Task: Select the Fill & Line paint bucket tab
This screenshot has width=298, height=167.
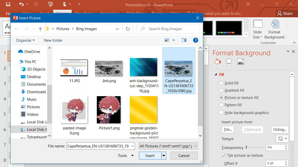Action: pos(217,62)
